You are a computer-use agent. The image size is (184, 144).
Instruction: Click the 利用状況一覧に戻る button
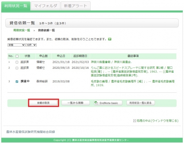[141, 103]
